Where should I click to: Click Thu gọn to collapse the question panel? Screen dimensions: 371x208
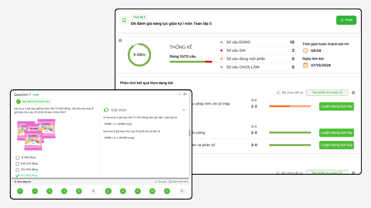point(161,182)
